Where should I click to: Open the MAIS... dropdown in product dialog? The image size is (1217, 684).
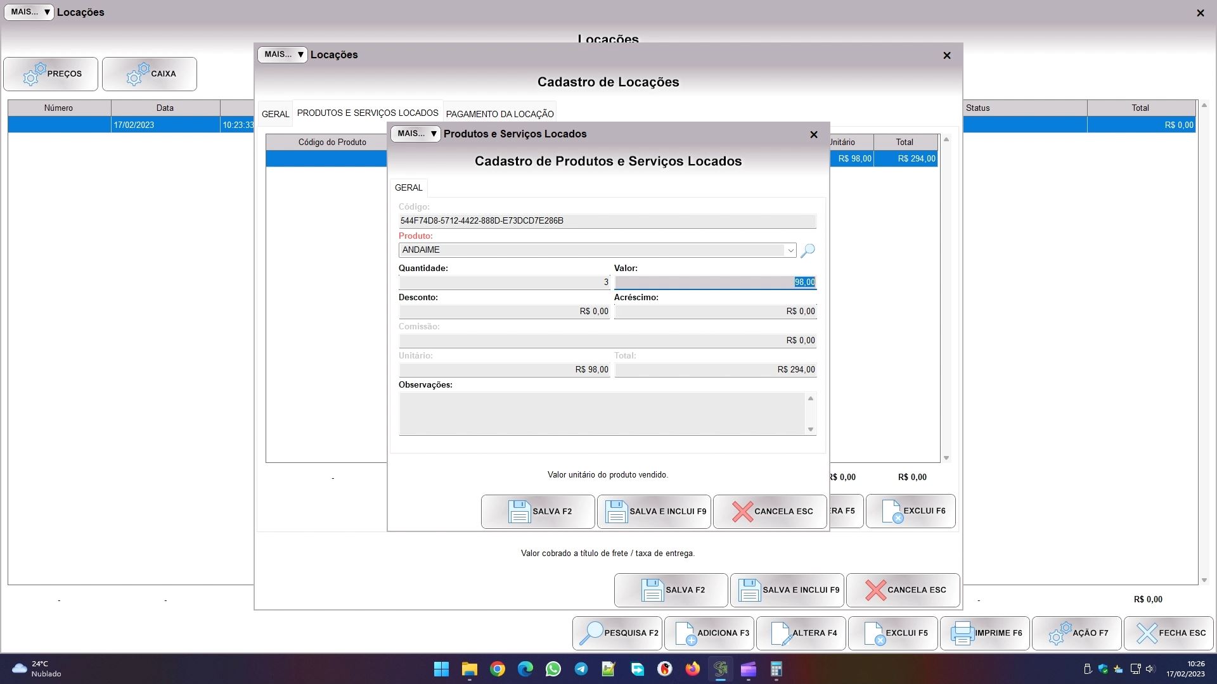pyautogui.click(x=415, y=134)
